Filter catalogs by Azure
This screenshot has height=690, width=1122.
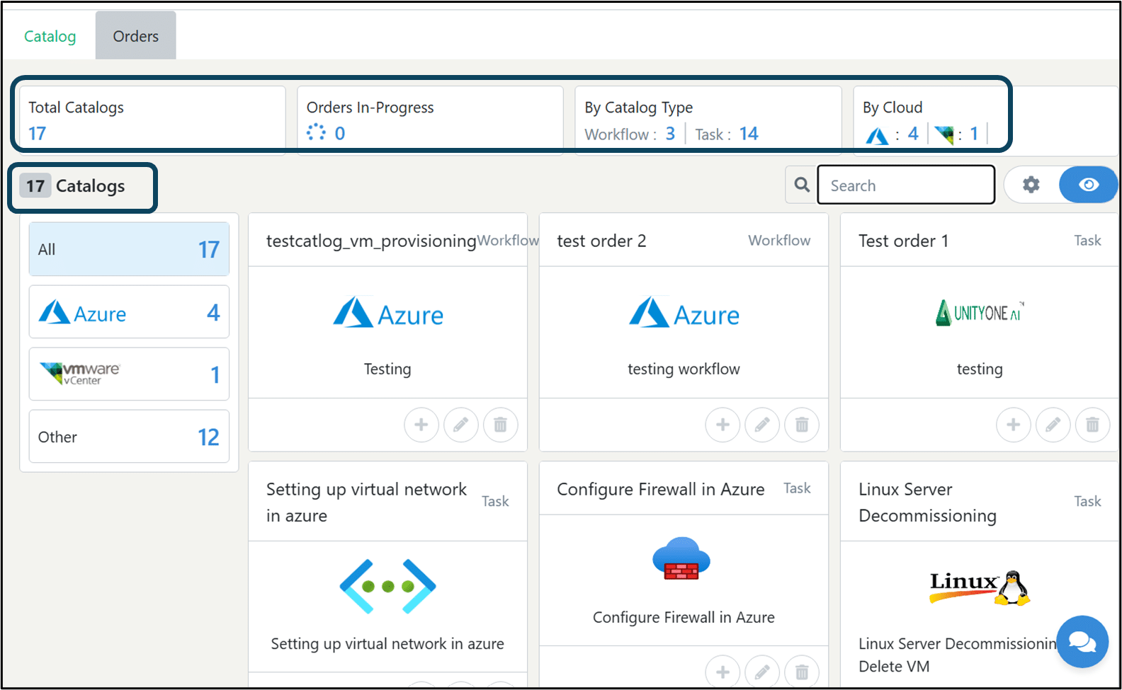(x=129, y=312)
